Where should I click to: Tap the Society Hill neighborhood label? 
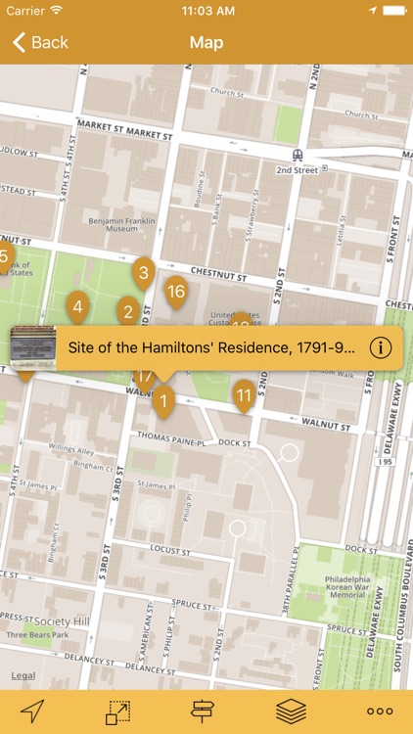click(x=62, y=621)
